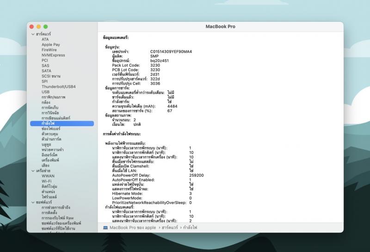This screenshot has height=252, width=370.
Task: Select ไฟร์วอลล์ in the sidebar
Action: coord(49,197)
